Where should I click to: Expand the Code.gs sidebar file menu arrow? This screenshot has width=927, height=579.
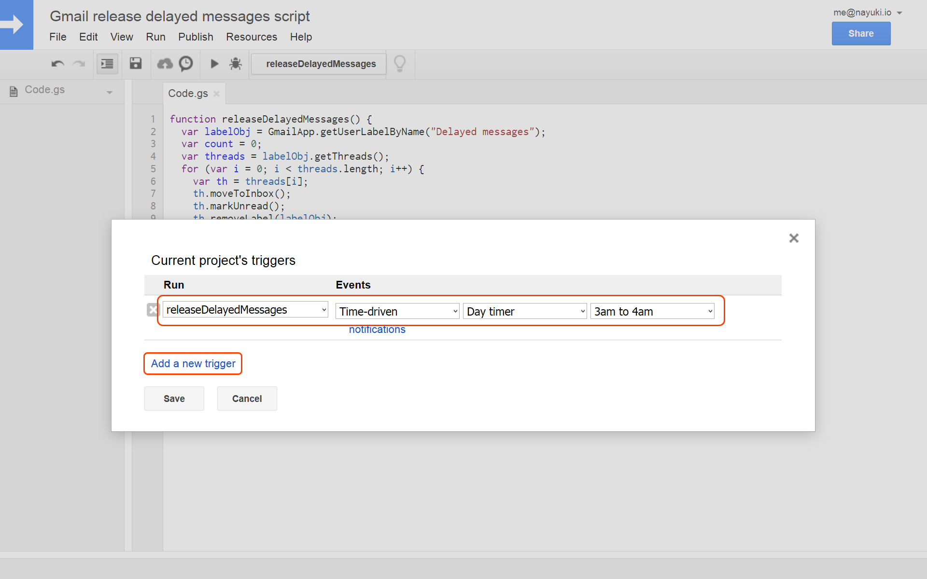(110, 92)
